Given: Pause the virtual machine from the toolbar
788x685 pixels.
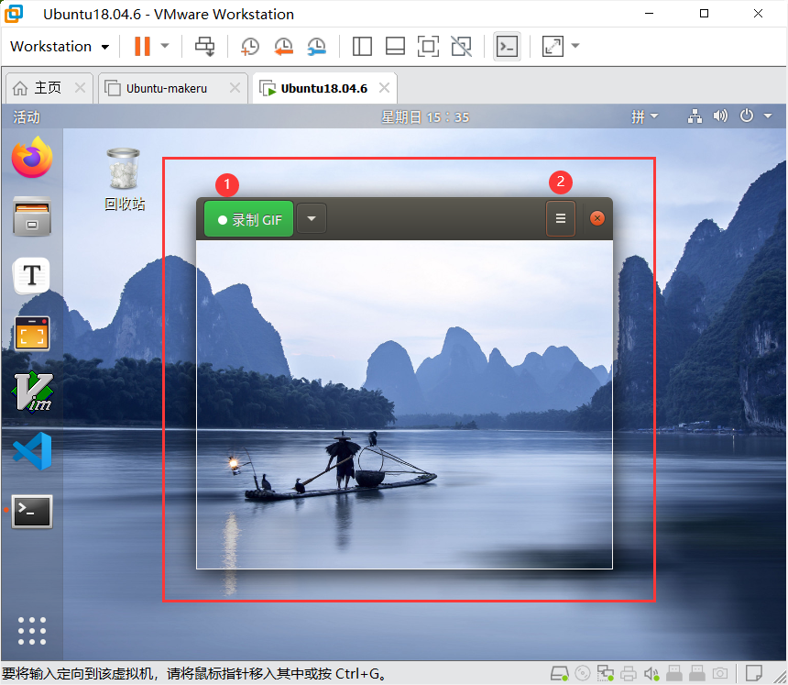Looking at the screenshot, I should point(142,46).
